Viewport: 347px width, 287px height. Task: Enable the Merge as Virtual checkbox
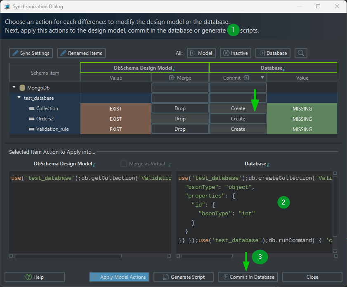click(123, 164)
